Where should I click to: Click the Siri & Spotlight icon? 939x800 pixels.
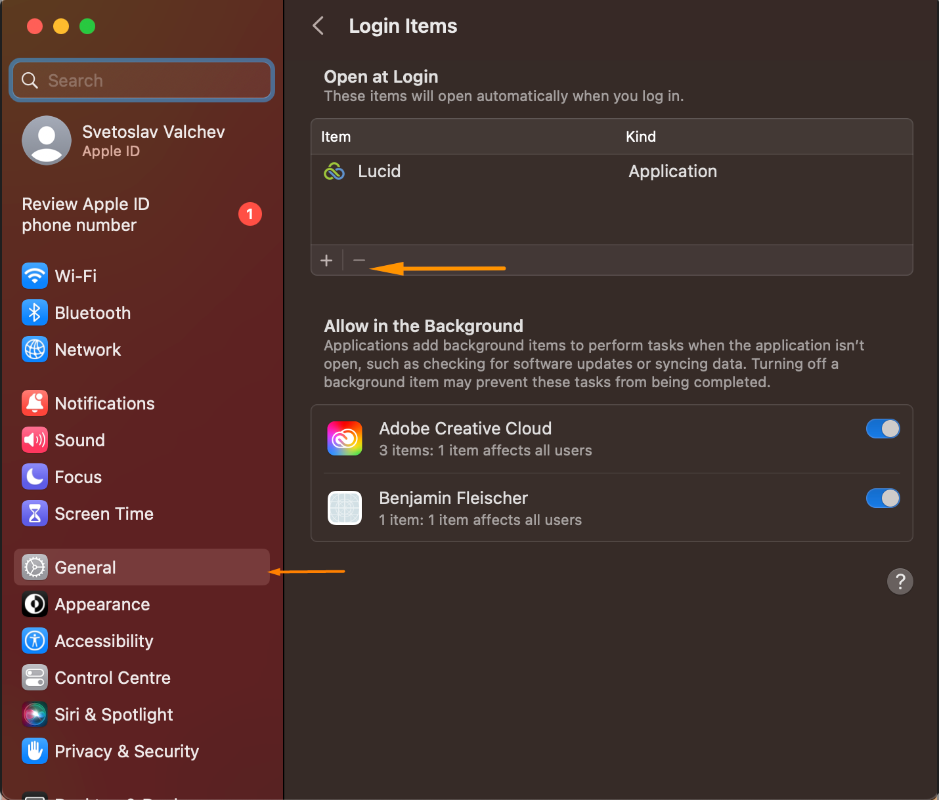[x=34, y=714]
